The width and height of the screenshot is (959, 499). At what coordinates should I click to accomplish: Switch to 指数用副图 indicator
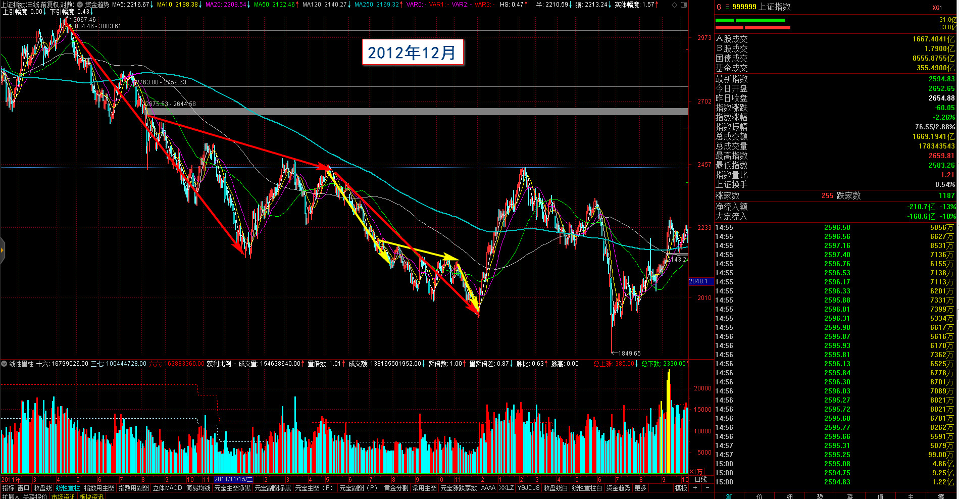[x=134, y=488]
